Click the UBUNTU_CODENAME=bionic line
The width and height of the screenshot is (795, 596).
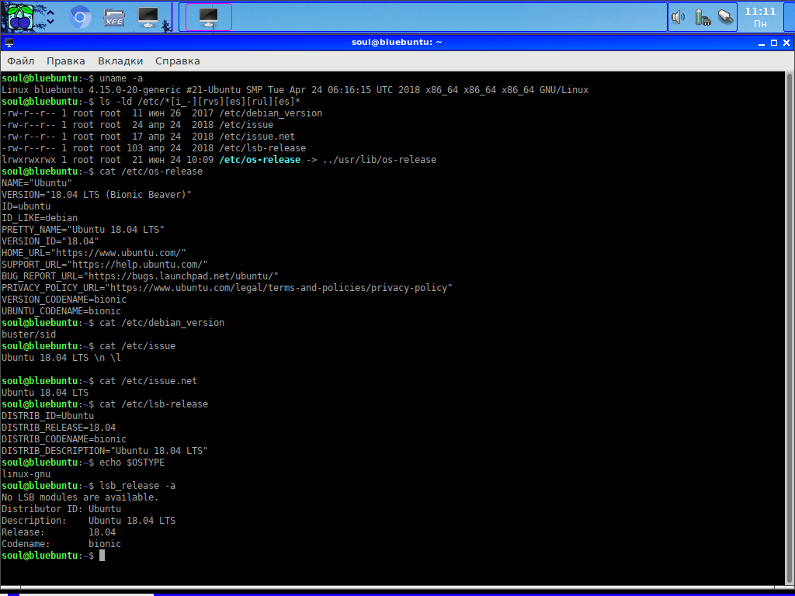(x=61, y=311)
